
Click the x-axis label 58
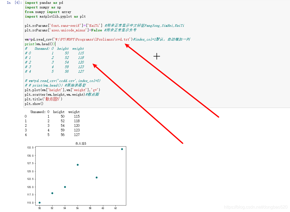[x=90, y=208]
